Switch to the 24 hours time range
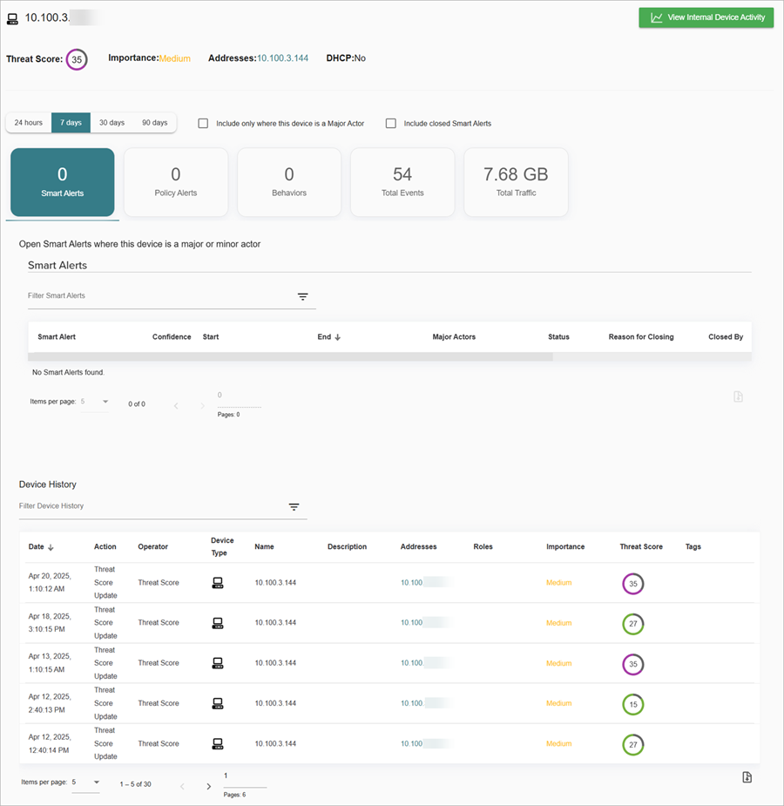 [29, 122]
